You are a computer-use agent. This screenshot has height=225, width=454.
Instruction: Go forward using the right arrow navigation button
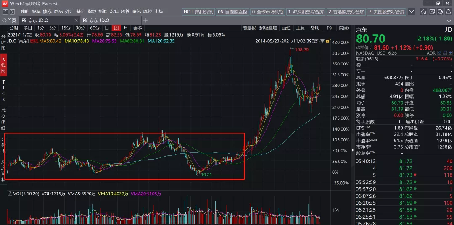click(x=12, y=12)
